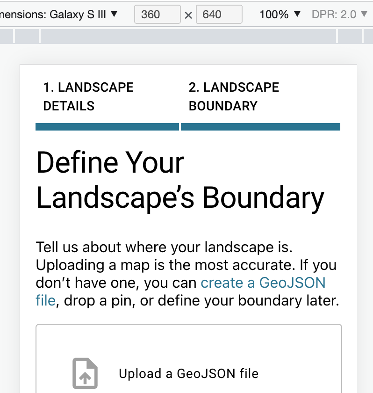
Task: Click the dropdown triangle after Galaxy S III
Action: tap(114, 14)
